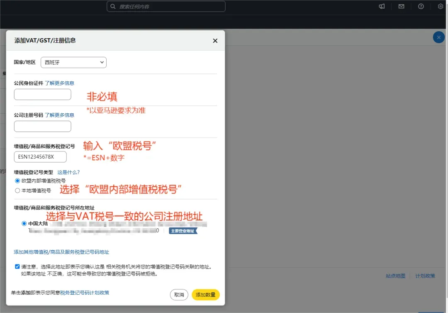Click the 取消 button
The width and height of the screenshot is (448, 313).
click(x=179, y=295)
